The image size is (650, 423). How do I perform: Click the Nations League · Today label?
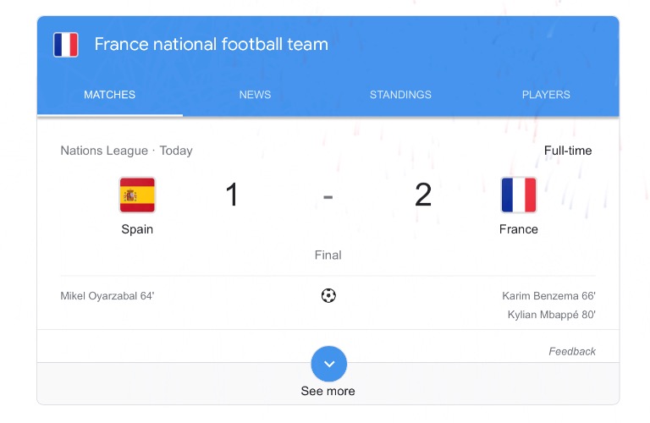coord(126,151)
